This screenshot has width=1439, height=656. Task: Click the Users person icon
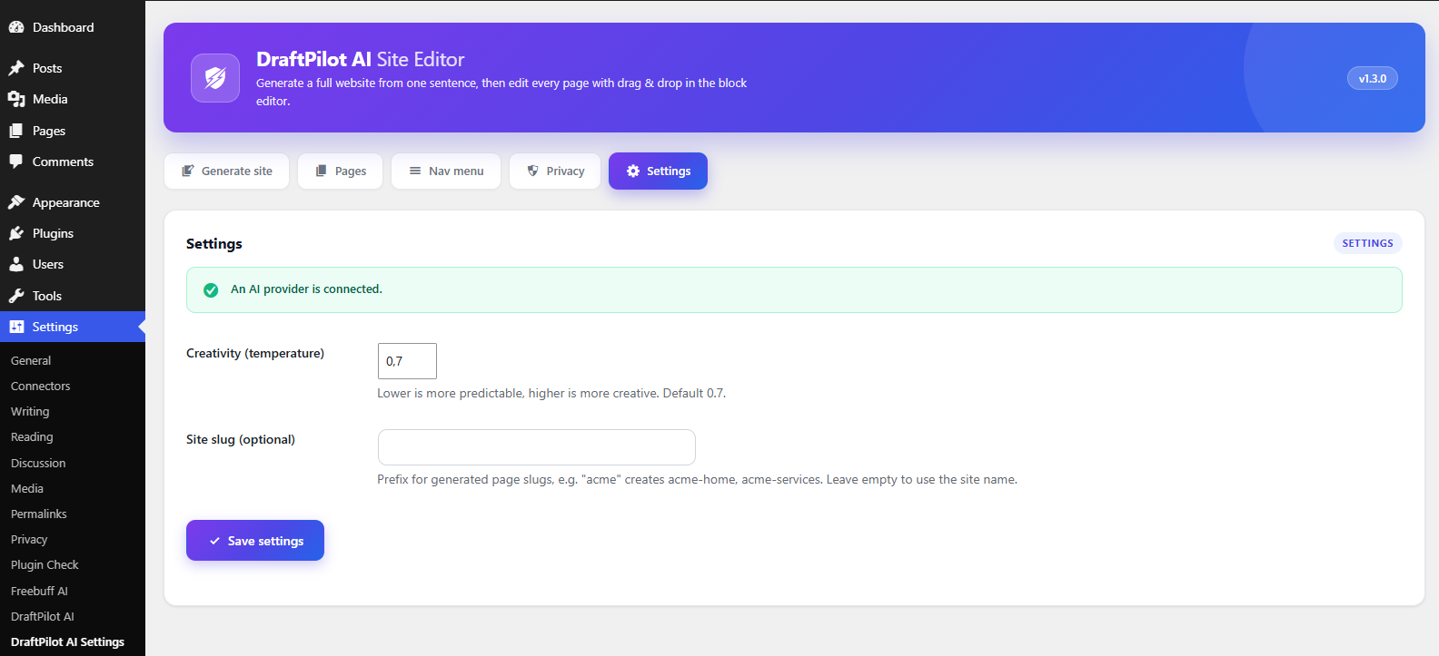point(16,264)
